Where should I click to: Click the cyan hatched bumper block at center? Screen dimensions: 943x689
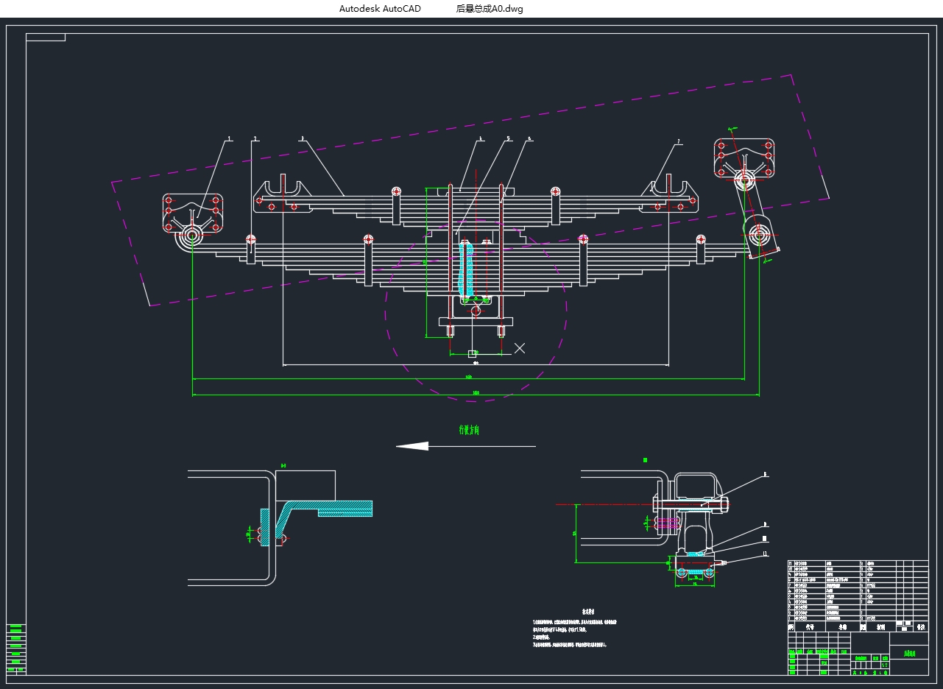[x=467, y=269]
